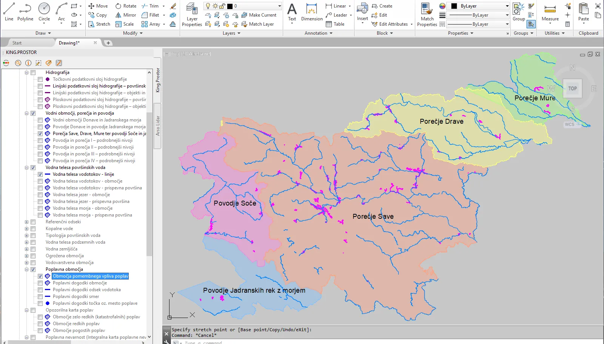Uncheck Vodna telesa vodotokov - linije layer
The height and width of the screenshot is (344, 604).
[40, 174]
